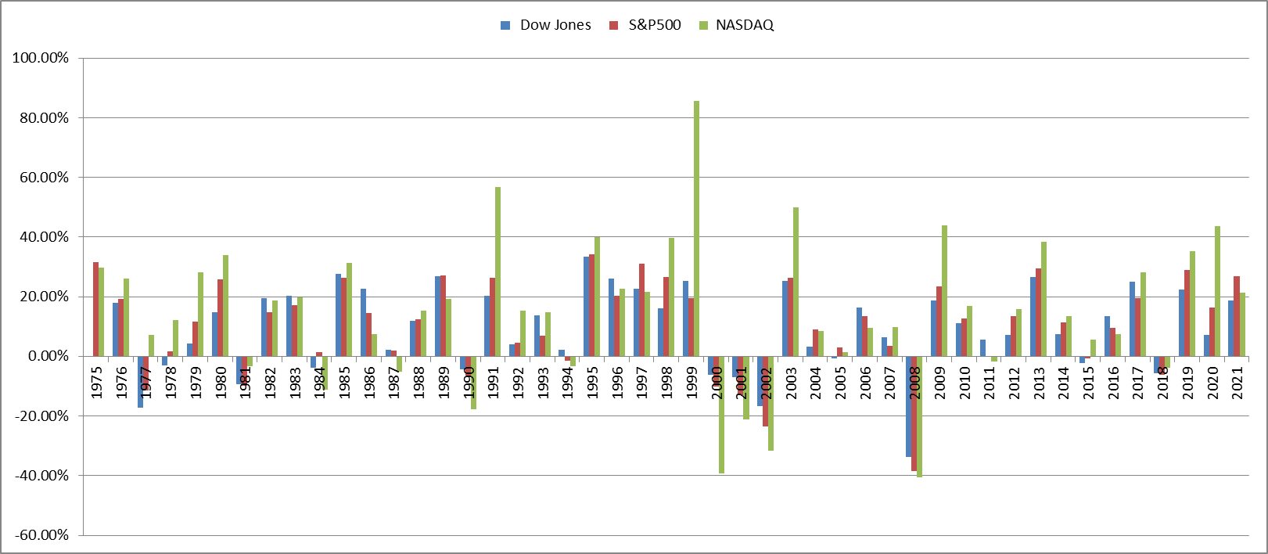
Task: Select the red S&P500 bar for 2021
Action: [x=1237, y=316]
